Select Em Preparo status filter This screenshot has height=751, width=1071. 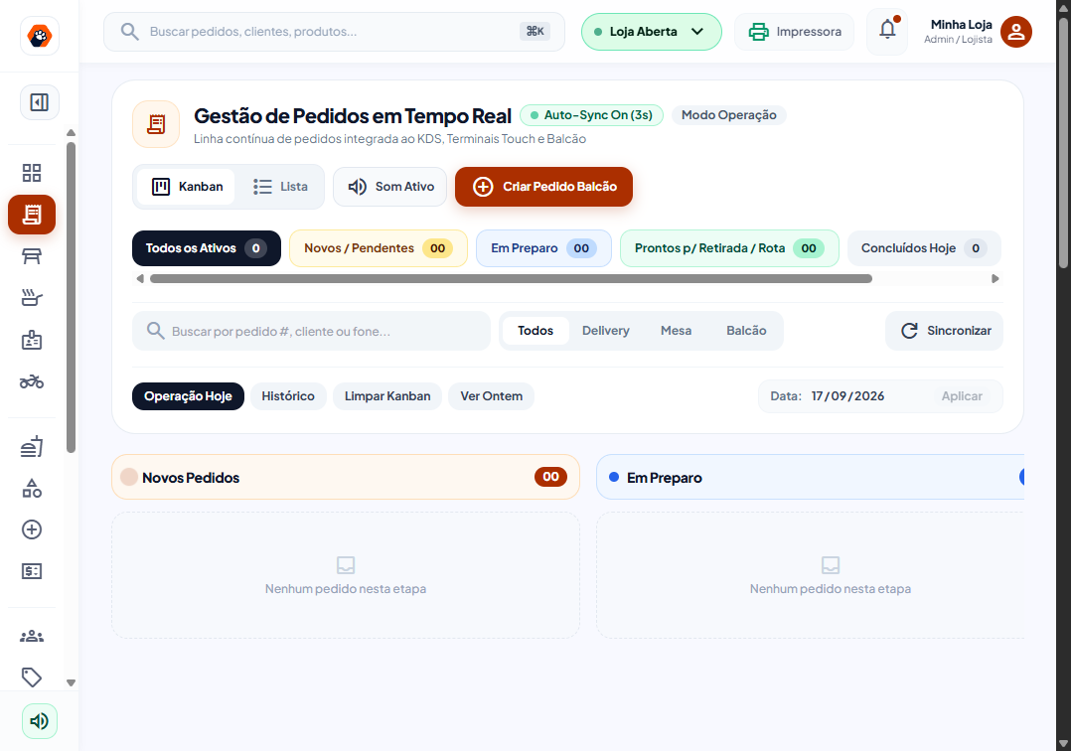coord(543,248)
